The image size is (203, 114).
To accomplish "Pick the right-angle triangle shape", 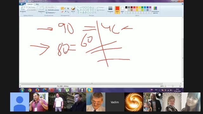I will (x=78, y=10).
